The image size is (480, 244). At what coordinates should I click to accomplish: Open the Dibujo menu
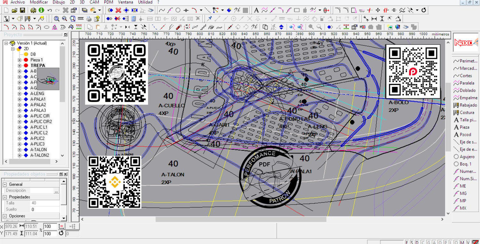click(59, 2)
